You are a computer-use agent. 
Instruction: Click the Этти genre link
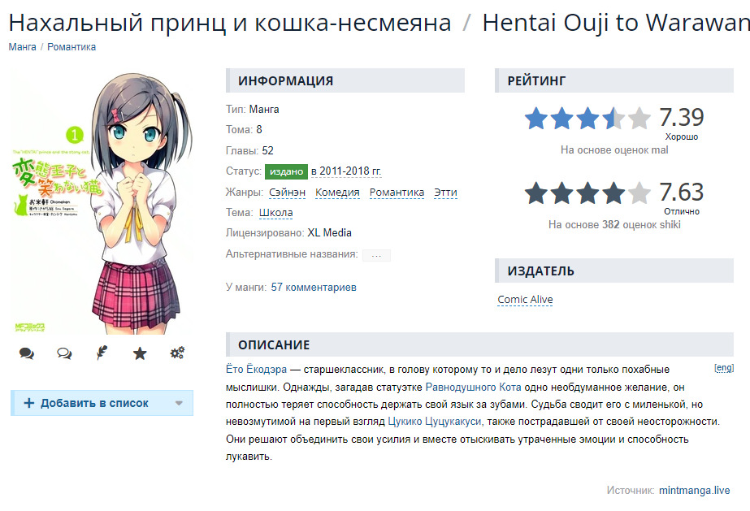445,193
